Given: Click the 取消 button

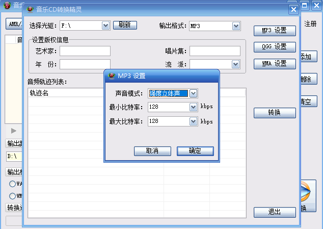Looking at the screenshot, I should point(152,151).
